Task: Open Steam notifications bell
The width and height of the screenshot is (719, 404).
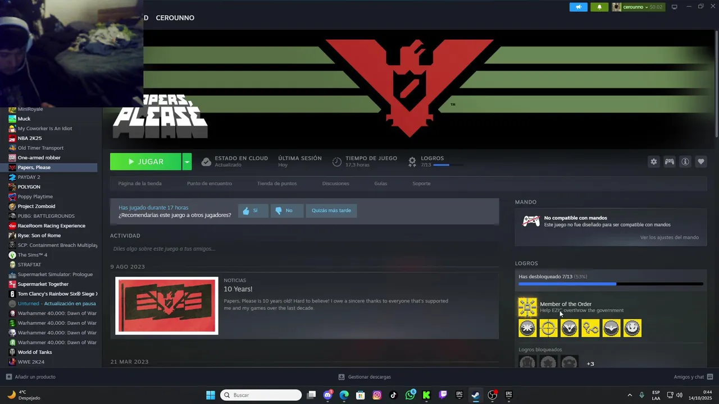Action: pyautogui.click(x=599, y=7)
